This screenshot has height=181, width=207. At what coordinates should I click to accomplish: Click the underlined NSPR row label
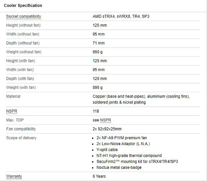(x=11, y=111)
